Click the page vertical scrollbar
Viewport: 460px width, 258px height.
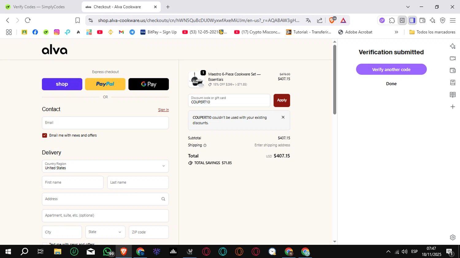pyautogui.click(x=335, y=80)
